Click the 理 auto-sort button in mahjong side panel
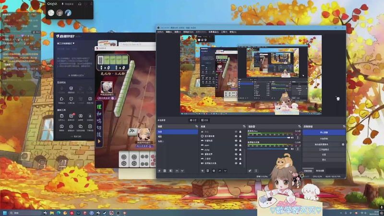Viewport: 384px width, 216px height. [x=99, y=107]
